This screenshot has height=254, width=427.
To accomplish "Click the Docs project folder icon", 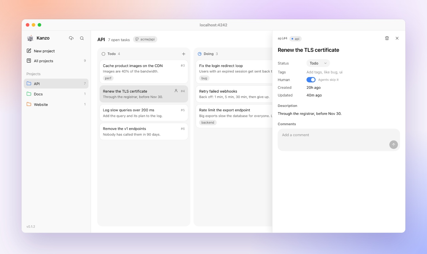I will [x=29, y=94].
